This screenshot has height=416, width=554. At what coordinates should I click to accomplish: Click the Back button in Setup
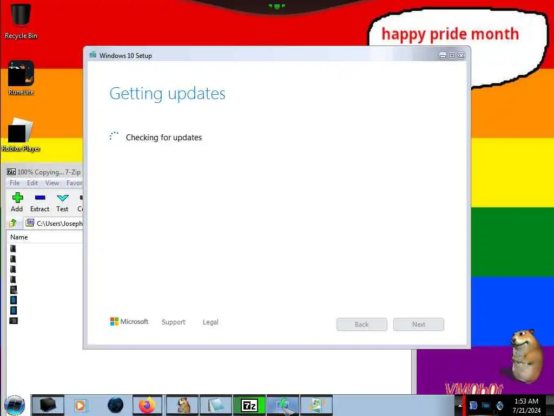tap(362, 324)
